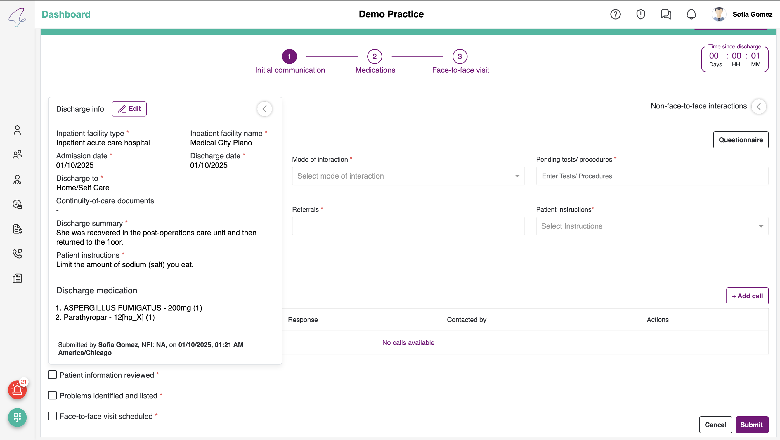Viewport: 780px width, 440px height.
Task: Open the green dial pad icon
Action: [17, 417]
